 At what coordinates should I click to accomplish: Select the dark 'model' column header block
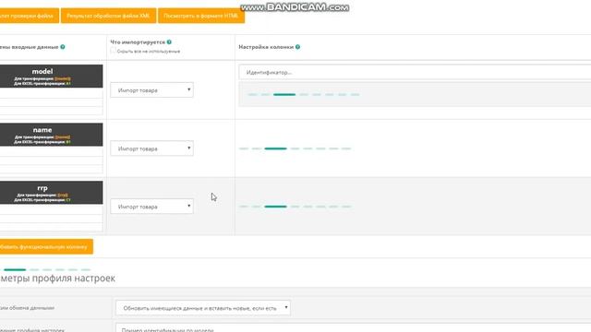click(x=52, y=76)
